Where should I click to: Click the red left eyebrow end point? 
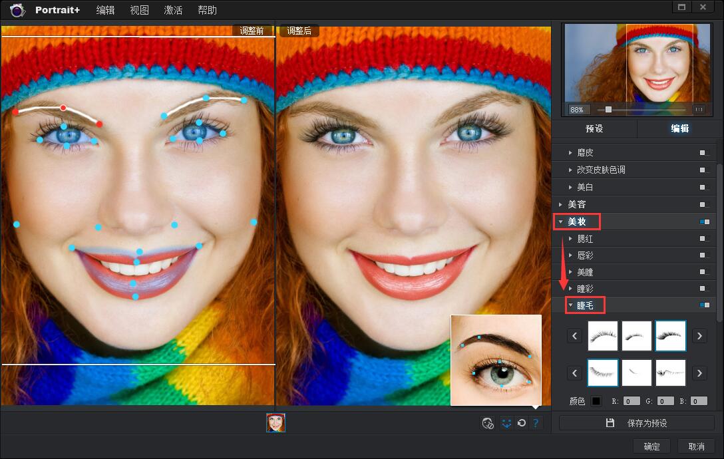[x=15, y=112]
